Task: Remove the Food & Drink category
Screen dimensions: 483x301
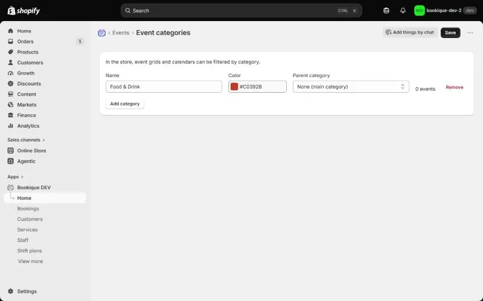Action: pos(455,87)
